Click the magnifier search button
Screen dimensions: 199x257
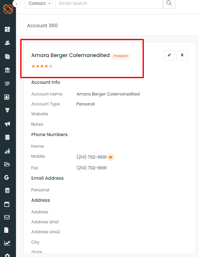click(x=169, y=3)
